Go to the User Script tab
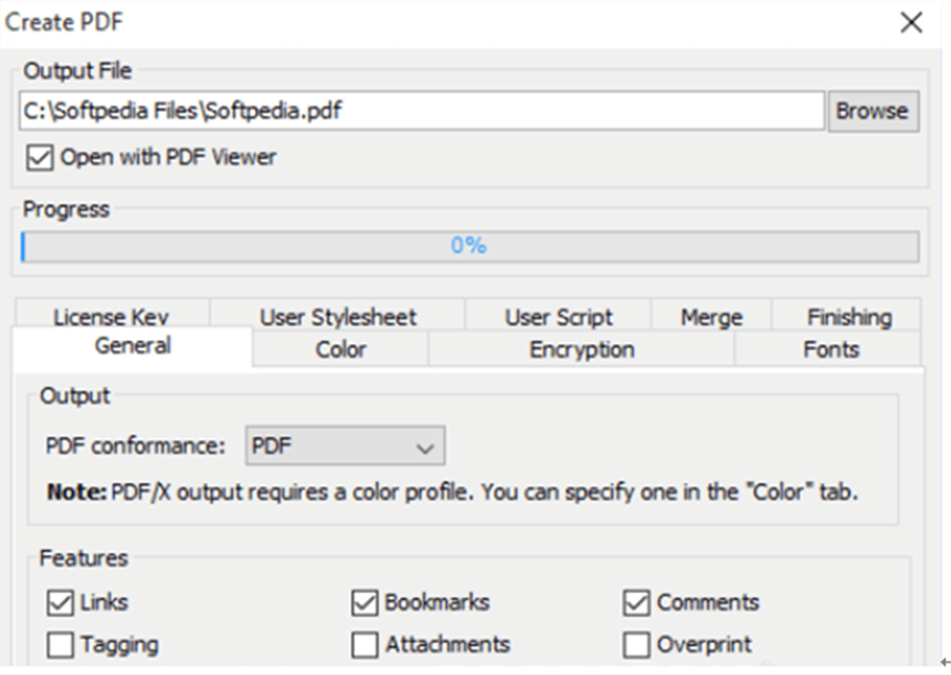 558,316
